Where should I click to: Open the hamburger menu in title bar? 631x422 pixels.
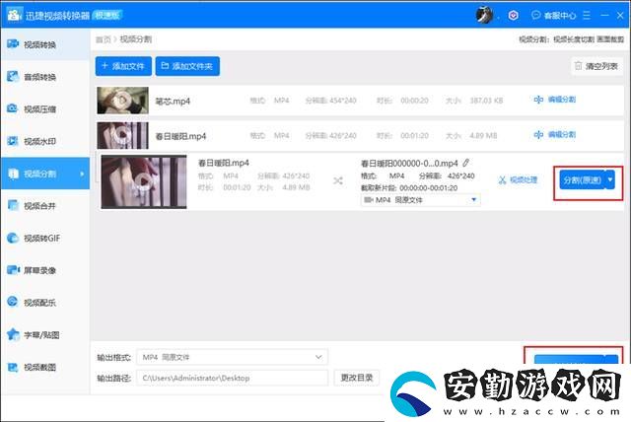coord(587,16)
